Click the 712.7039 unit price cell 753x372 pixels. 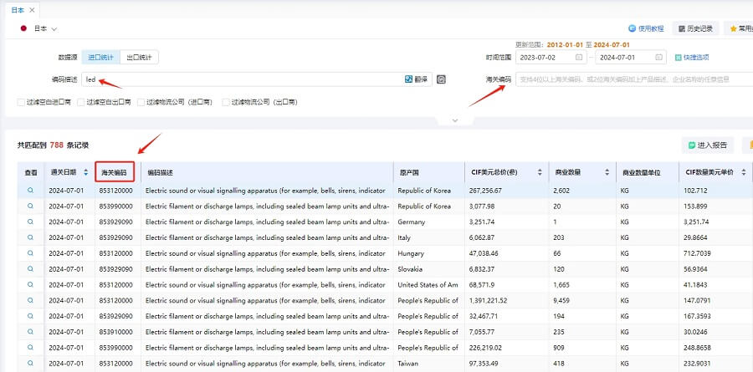pyautogui.click(x=697, y=253)
